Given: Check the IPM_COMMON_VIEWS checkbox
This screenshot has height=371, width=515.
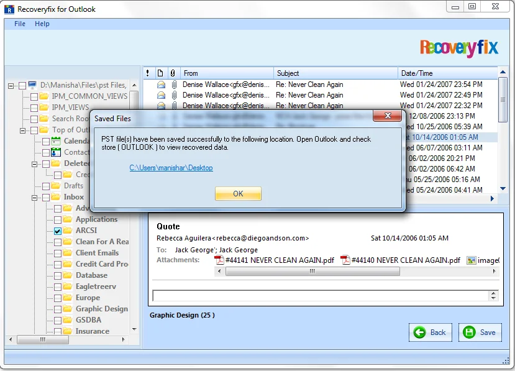Looking at the screenshot, I should pos(34,96).
